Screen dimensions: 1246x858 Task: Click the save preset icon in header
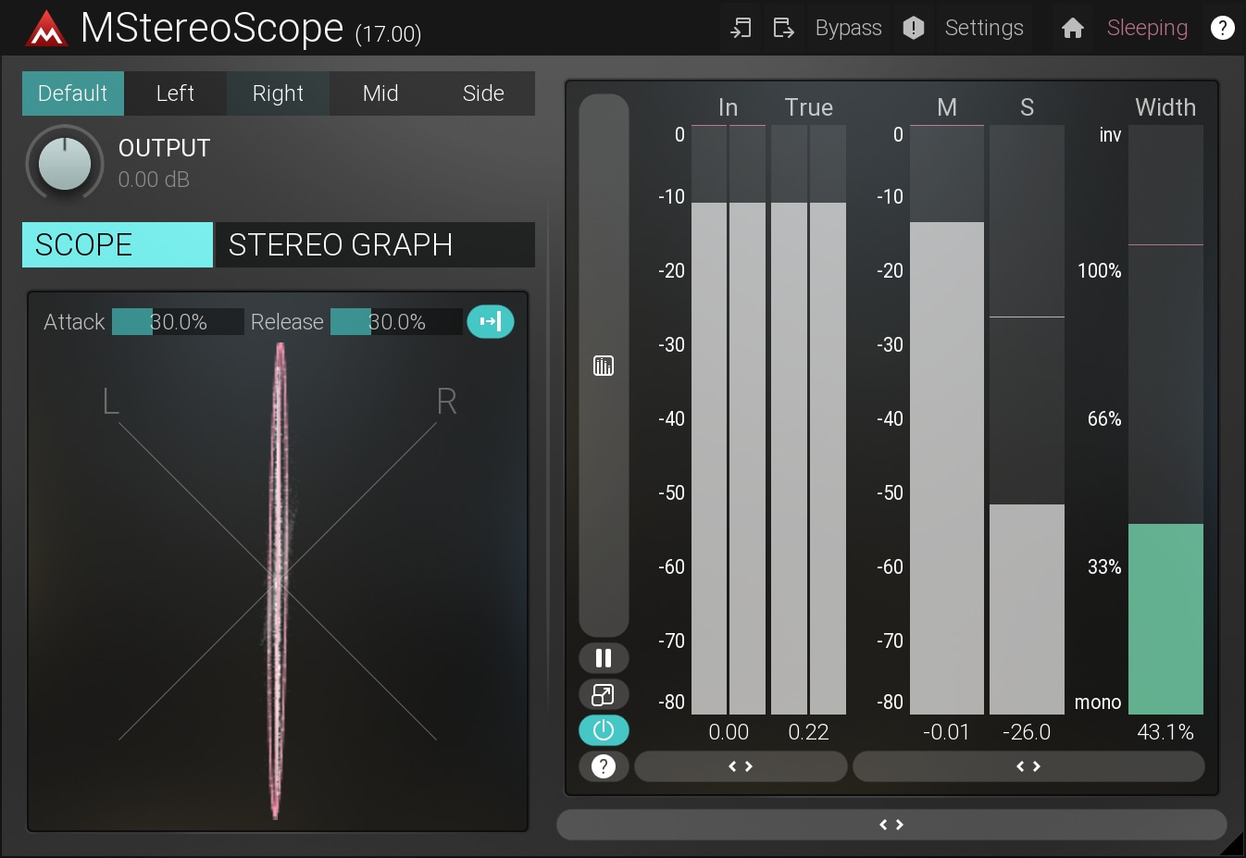[x=783, y=28]
